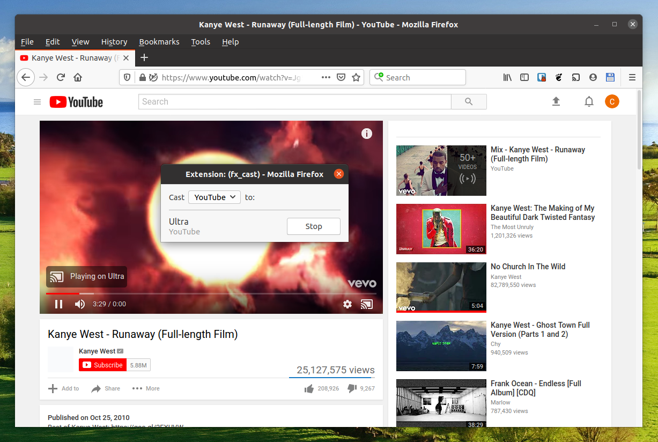
Task: Open the Cast target dropdown showing YouTube
Action: pyautogui.click(x=214, y=197)
